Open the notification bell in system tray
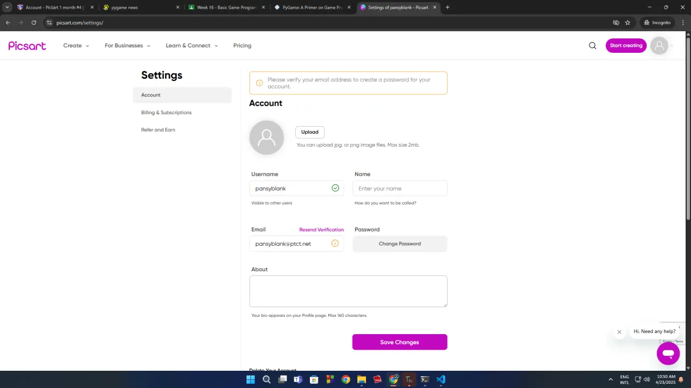This screenshot has height=388, width=691. pos(681,379)
